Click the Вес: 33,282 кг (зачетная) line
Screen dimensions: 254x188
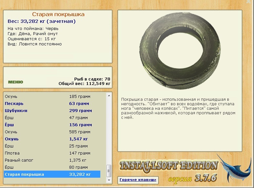tap(41, 21)
